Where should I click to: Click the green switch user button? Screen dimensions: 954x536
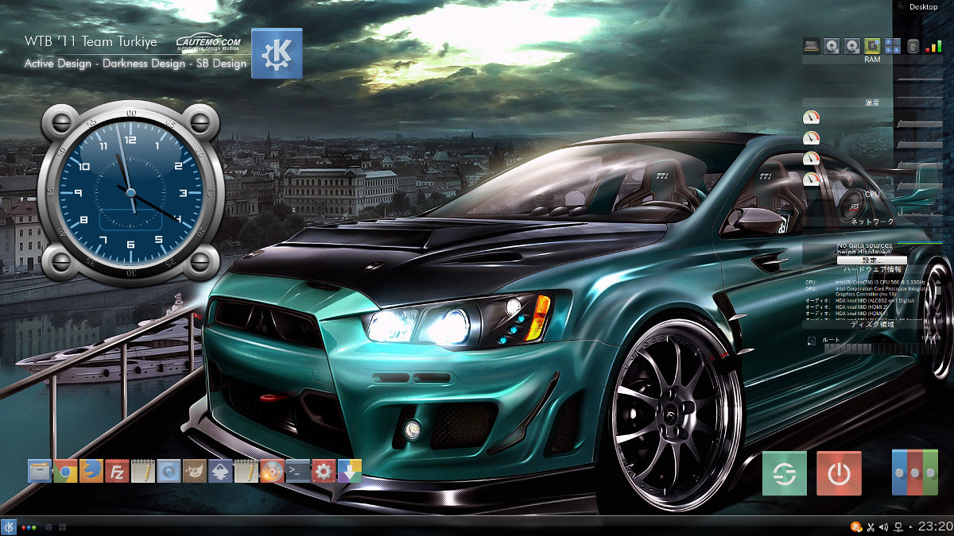(785, 473)
